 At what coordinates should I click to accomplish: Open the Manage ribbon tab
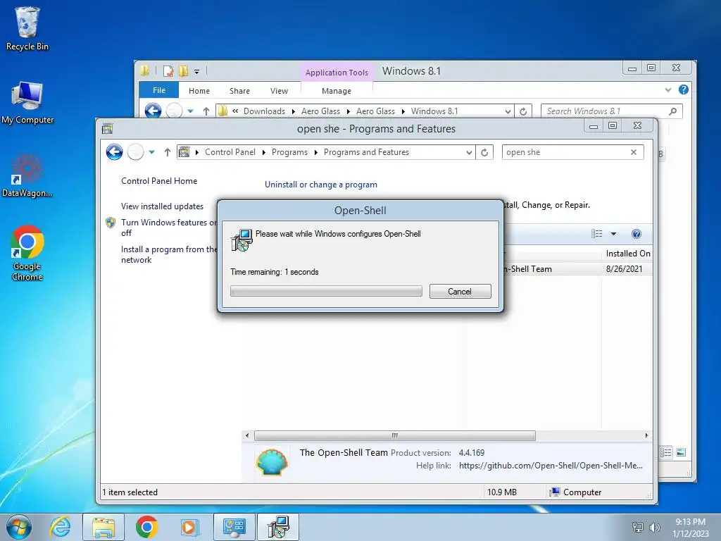(336, 91)
